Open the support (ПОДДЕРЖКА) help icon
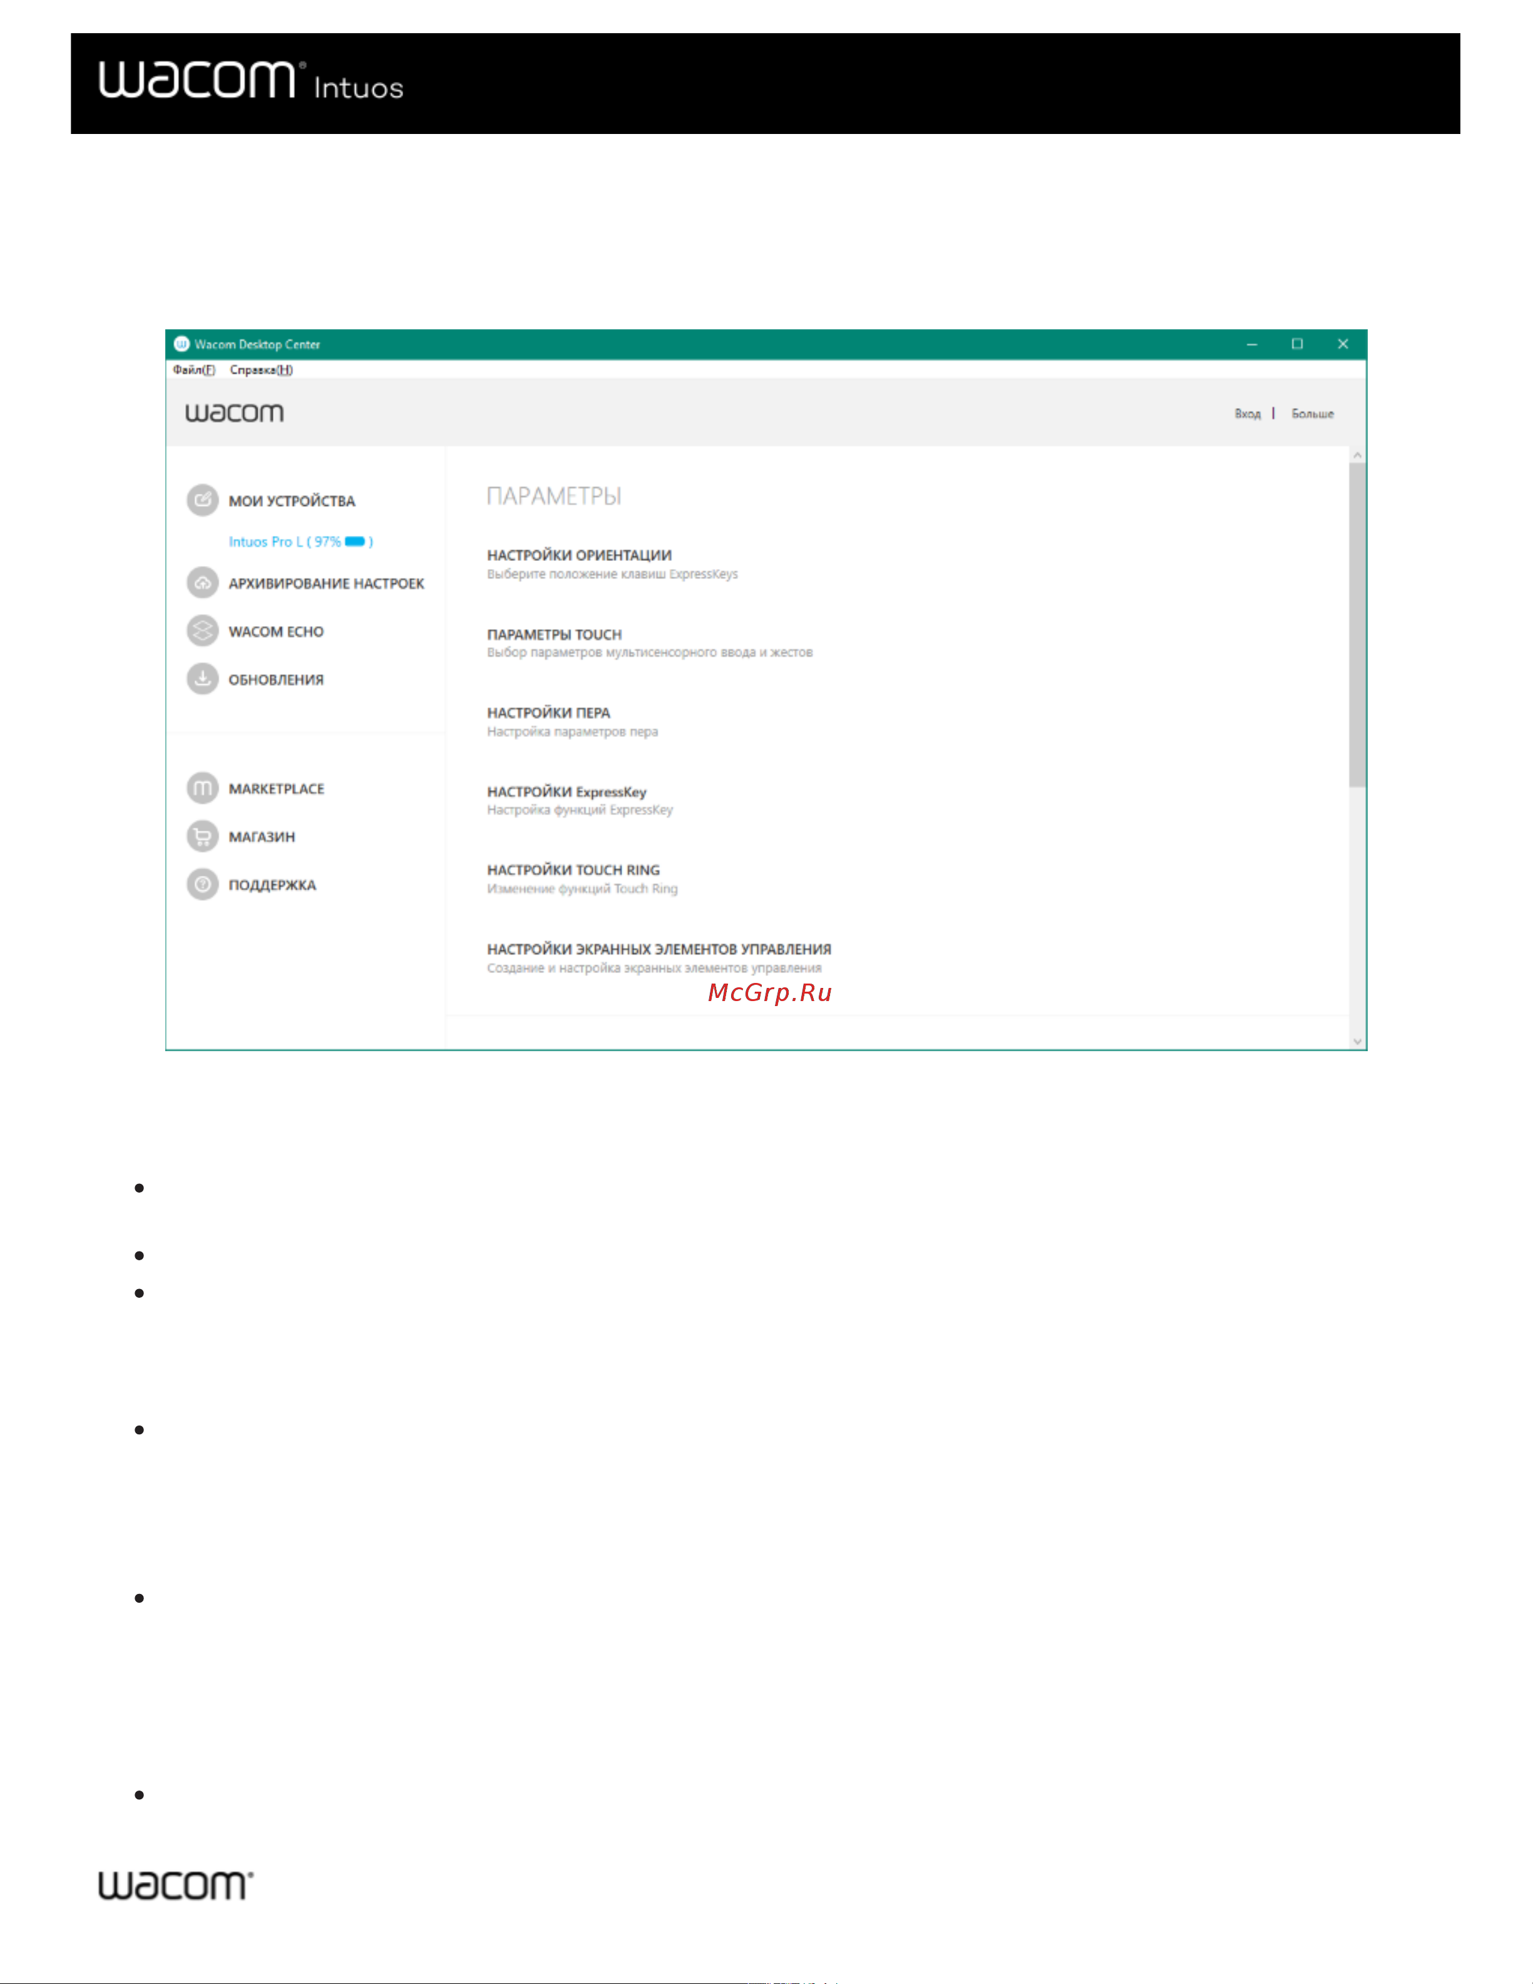This screenshot has width=1533, height=1984. coord(203,884)
